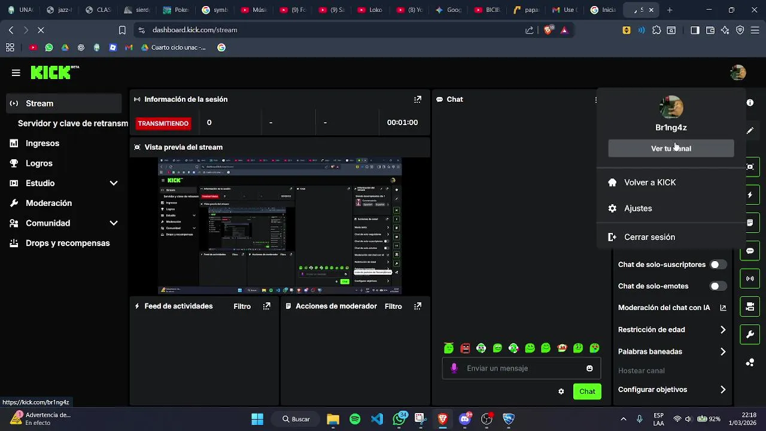
Task: Click the Ver tu canal button
Action: tap(671, 148)
